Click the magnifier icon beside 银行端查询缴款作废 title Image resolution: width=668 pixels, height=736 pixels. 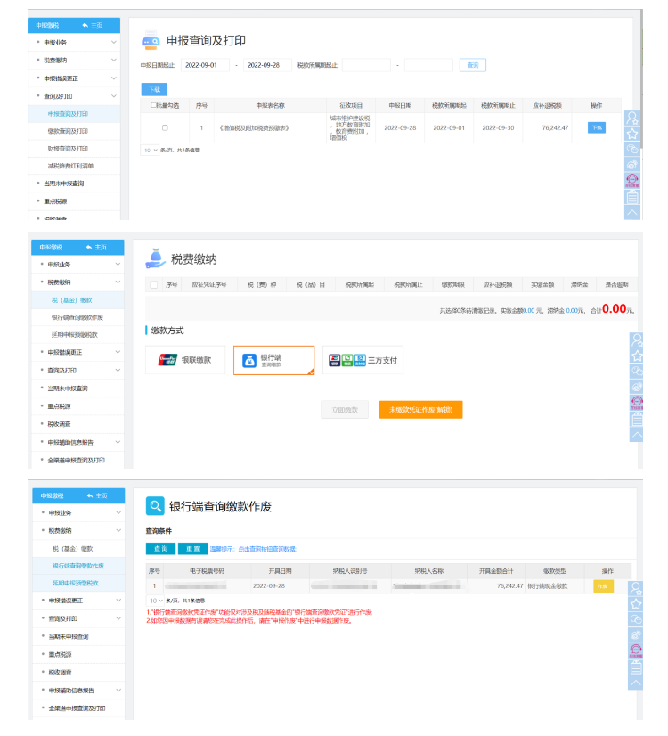click(x=155, y=506)
